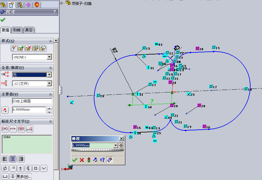The height and width of the screenshot is (180, 262).
Task: Switch to the PropertyManager tab icon
Action: pos(11,5)
